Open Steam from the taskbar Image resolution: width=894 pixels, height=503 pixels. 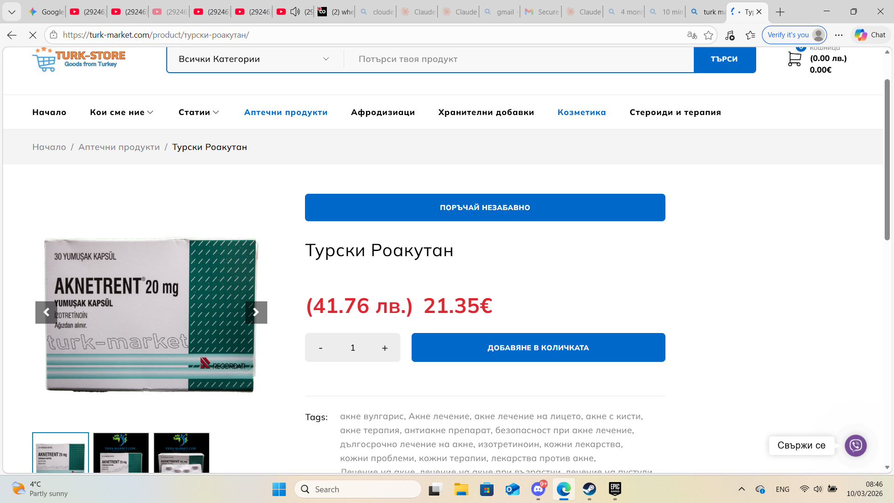point(589,489)
